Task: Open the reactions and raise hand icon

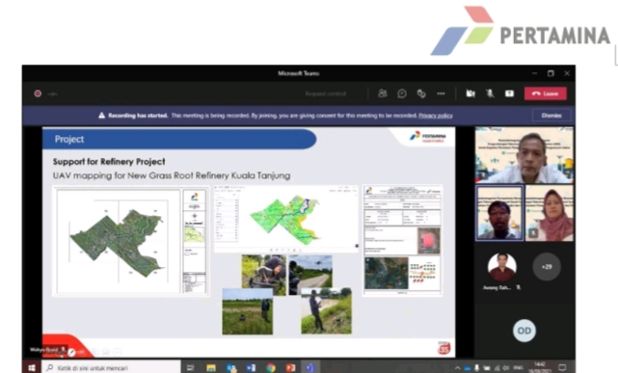Action: (421, 93)
